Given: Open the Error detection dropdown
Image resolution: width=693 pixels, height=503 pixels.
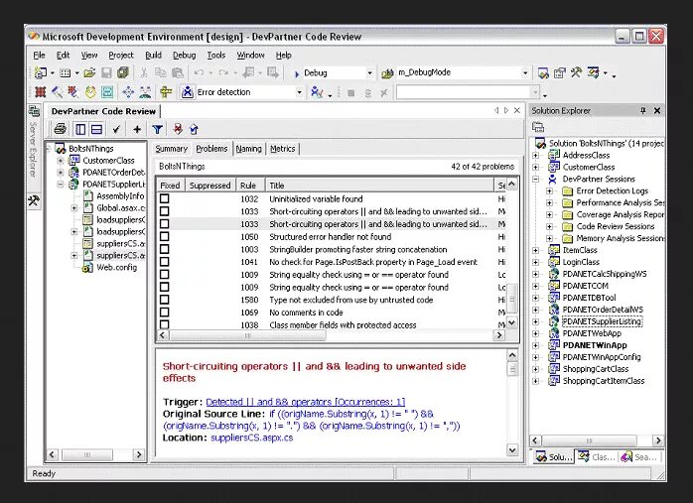Looking at the screenshot, I should [x=299, y=92].
